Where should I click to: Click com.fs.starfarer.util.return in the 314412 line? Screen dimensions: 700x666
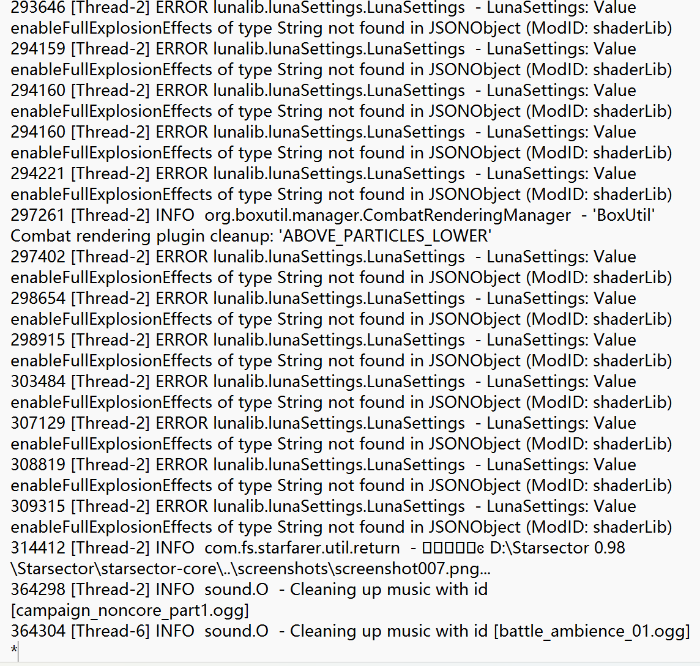[302, 548]
